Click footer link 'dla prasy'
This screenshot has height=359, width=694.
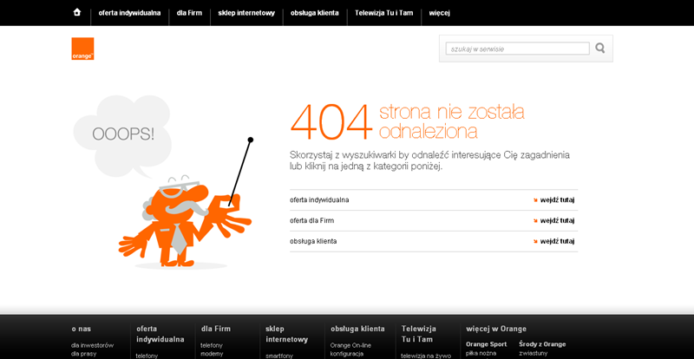point(83,354)
